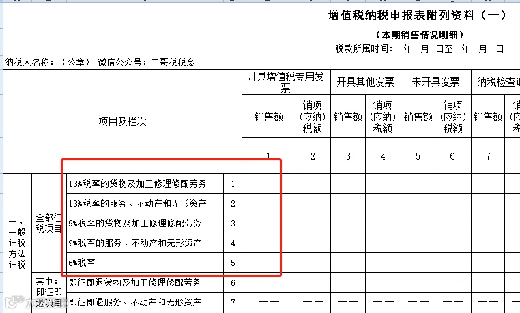Screen dimensions: 520x313
Task: Select row 13%税率的服务、不动产和无形资产
Action: tap(145, 203)
